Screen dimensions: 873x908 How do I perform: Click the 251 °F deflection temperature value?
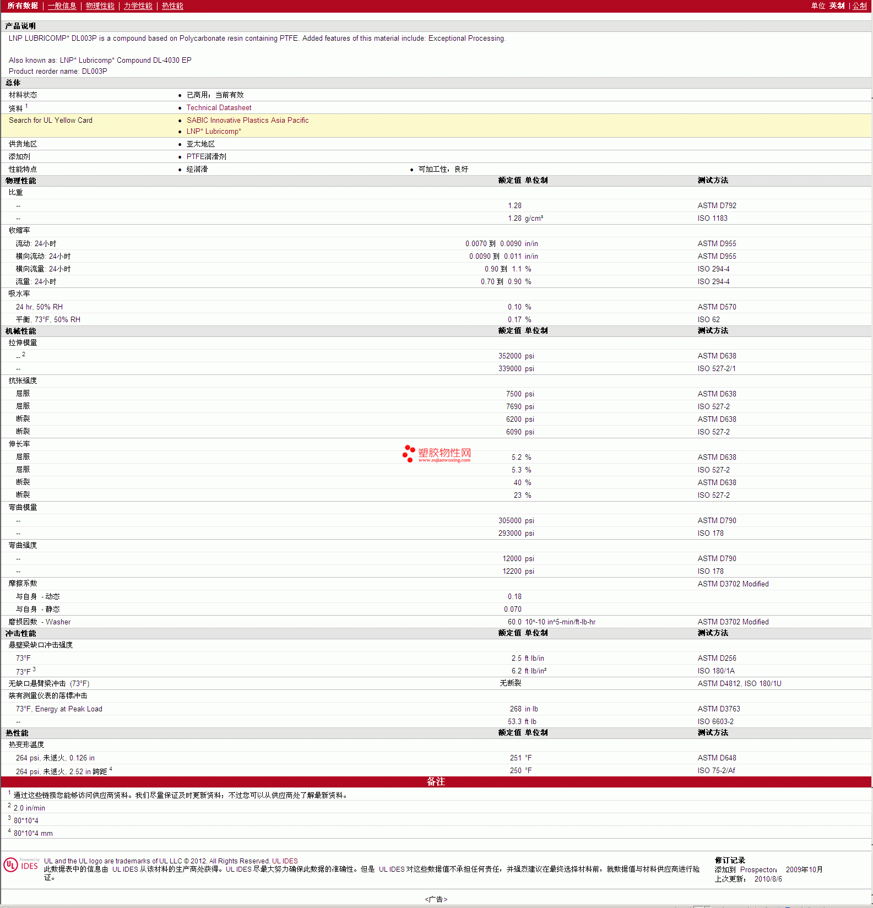coord(520,758)
